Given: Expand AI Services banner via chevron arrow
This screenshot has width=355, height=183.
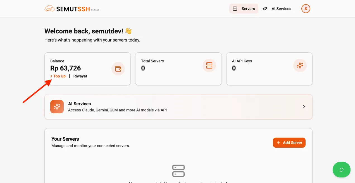Looking at the screenshot, I should click(304, 107).
